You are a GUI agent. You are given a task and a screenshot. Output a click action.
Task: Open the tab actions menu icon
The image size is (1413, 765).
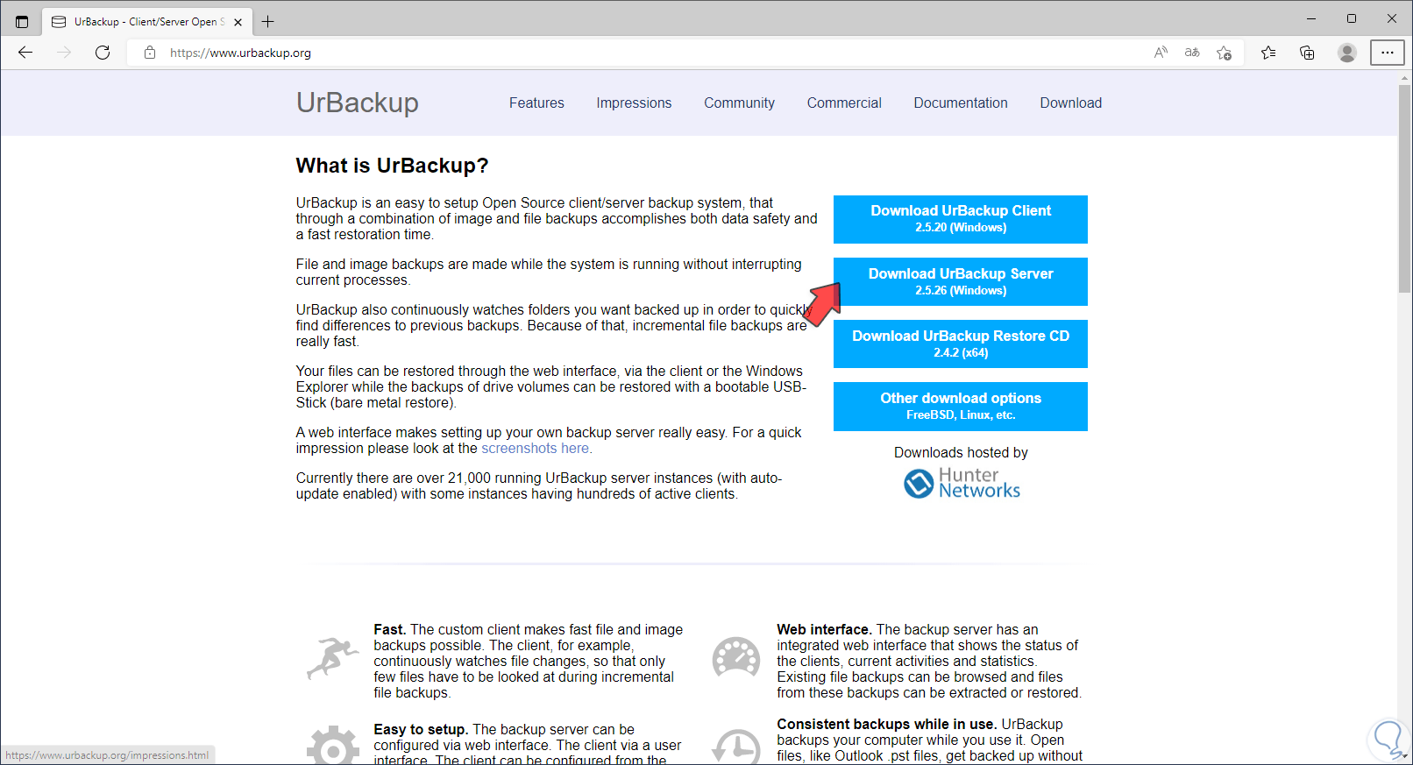tap(22, 21)
